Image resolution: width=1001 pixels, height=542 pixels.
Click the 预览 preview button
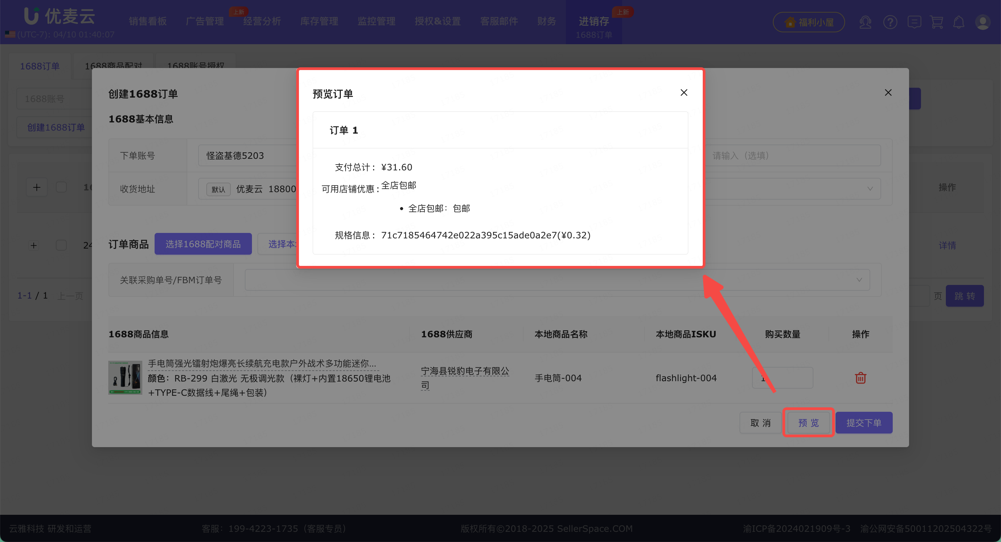(808, 423)
